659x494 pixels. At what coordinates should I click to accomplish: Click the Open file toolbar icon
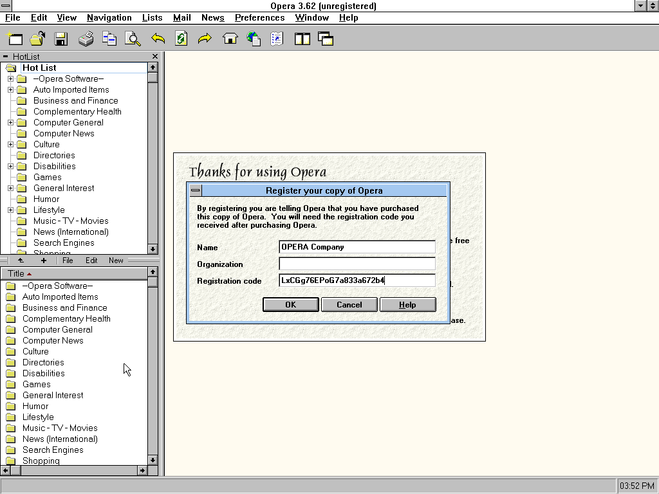tap(37, 39)
